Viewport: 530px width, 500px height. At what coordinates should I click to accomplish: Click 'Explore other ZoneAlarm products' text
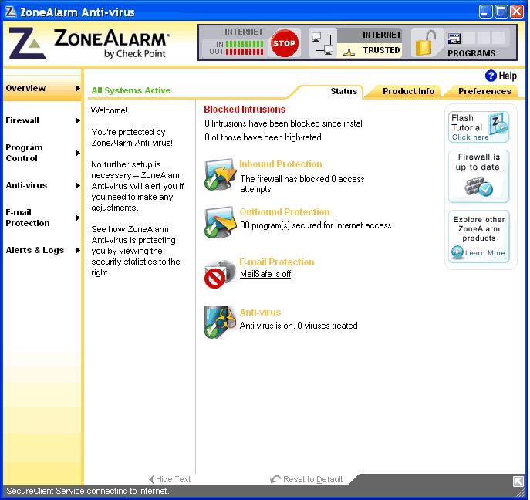(479, 229)
